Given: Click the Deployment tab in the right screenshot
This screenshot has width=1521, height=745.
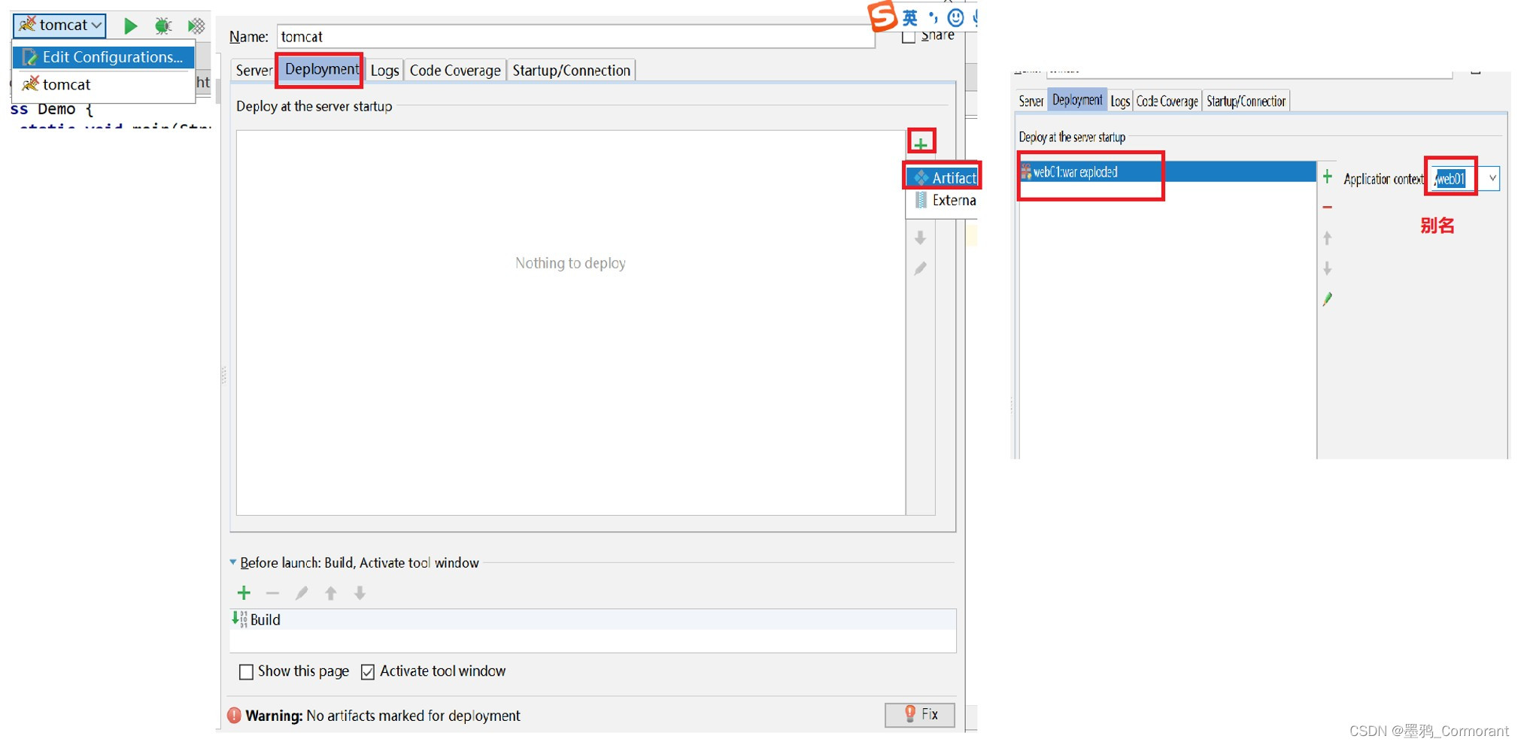Looking at the screenshot, I should point(1077,100).
